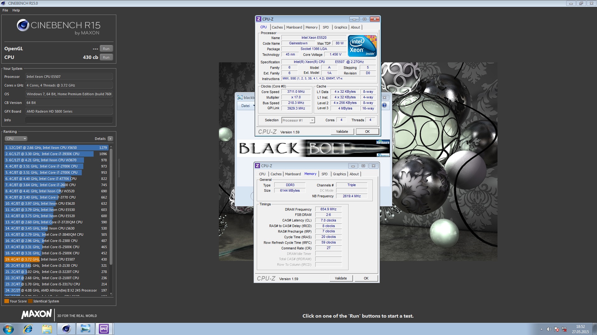
Task: Select ranking row Intel Core i3-2130 CPU
Action: click(56, 266)
